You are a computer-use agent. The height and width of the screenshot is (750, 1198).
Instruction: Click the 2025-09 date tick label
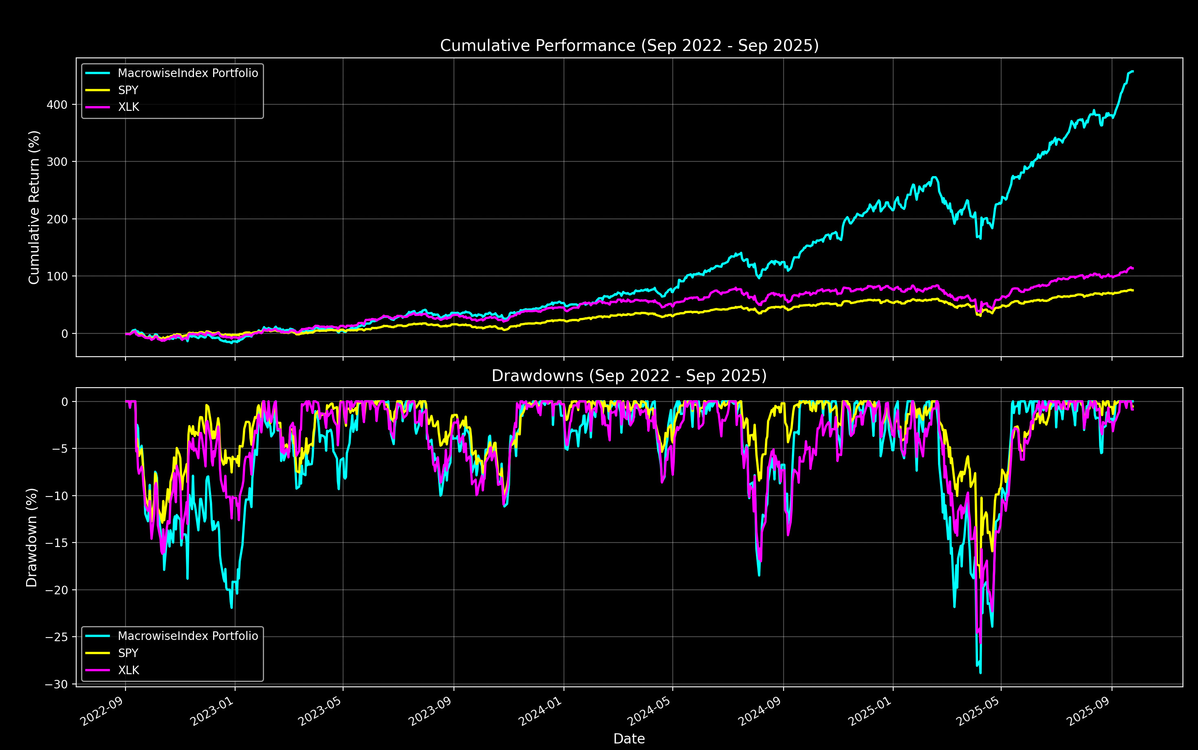click(1089, 712)
